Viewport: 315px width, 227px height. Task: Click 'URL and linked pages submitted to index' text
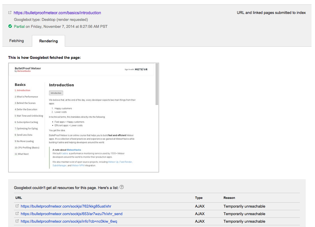pos(271,13)
